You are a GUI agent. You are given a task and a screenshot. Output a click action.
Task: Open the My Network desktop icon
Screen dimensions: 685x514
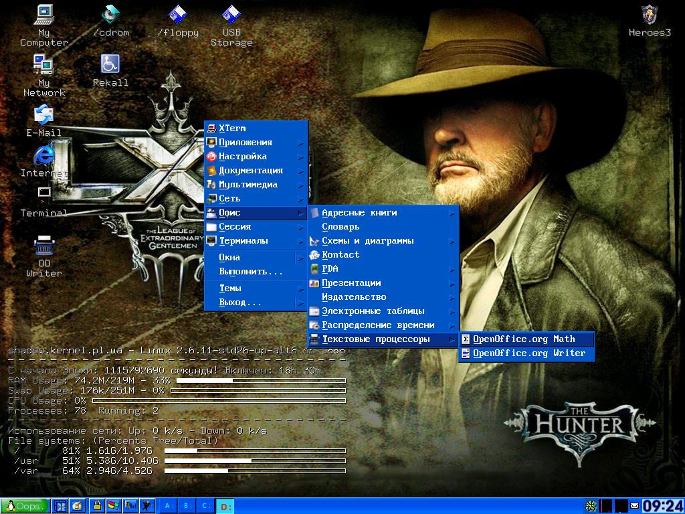coord(43,65)
